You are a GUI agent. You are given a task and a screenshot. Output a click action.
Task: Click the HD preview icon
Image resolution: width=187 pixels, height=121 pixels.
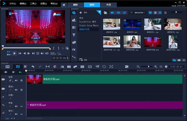tap(47, 53)
